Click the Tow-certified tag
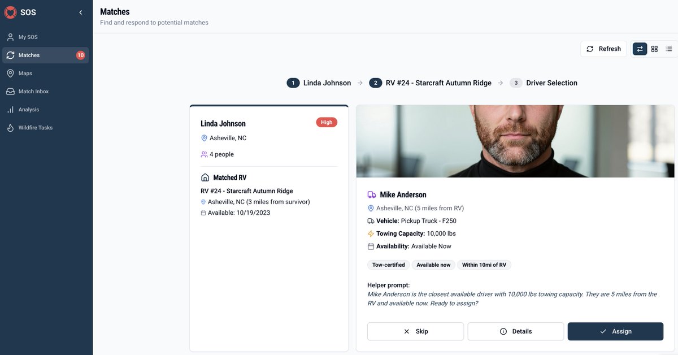678x355 pixels. click(389, 265)
